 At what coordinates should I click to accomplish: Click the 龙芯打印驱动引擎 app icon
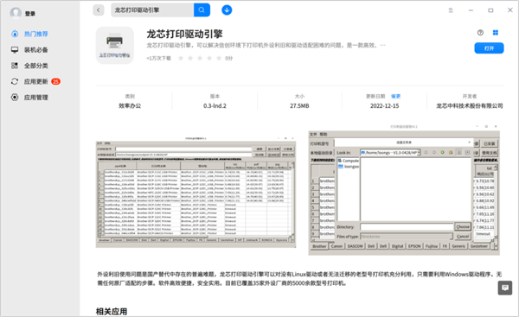[114, 45]
